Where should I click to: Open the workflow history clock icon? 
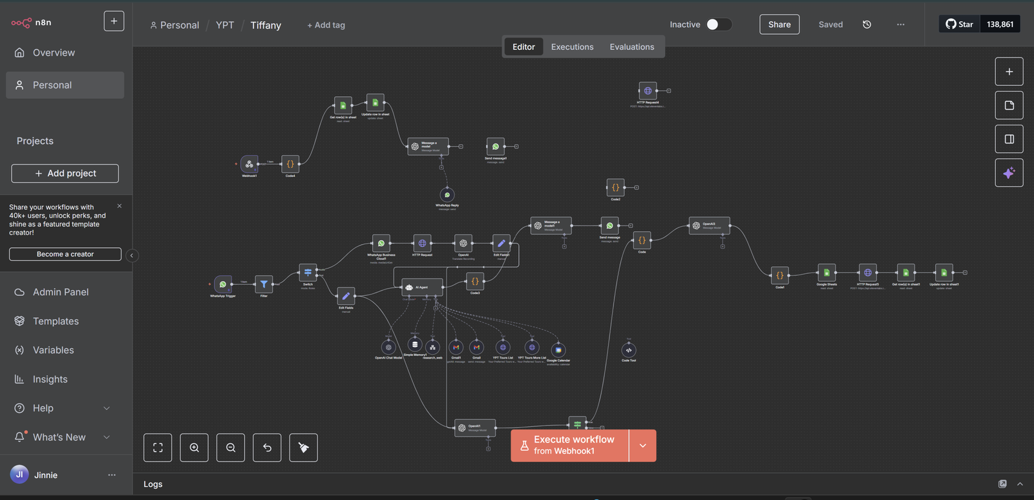(x=867, y=25)
